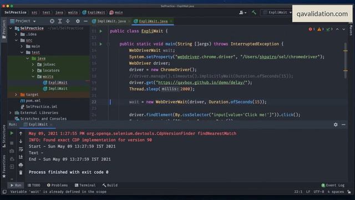Collapse the test folder
The image size is (355, 200).
[x=22, y=52]
